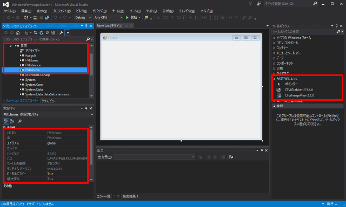
Task: Open the Build menu
Action: pyautogui.click(x=82, y=11)
